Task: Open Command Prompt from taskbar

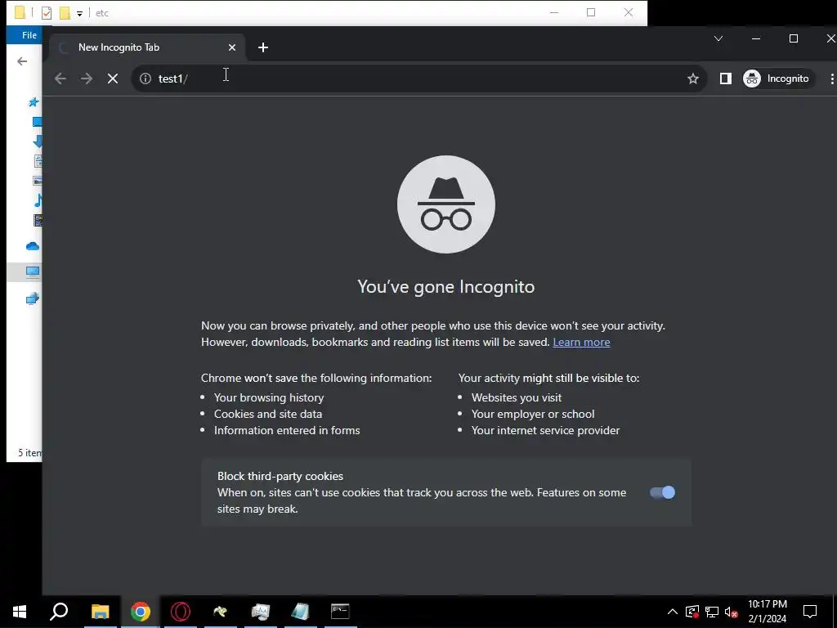Action: pyautogui.click(x=340, y=612)
